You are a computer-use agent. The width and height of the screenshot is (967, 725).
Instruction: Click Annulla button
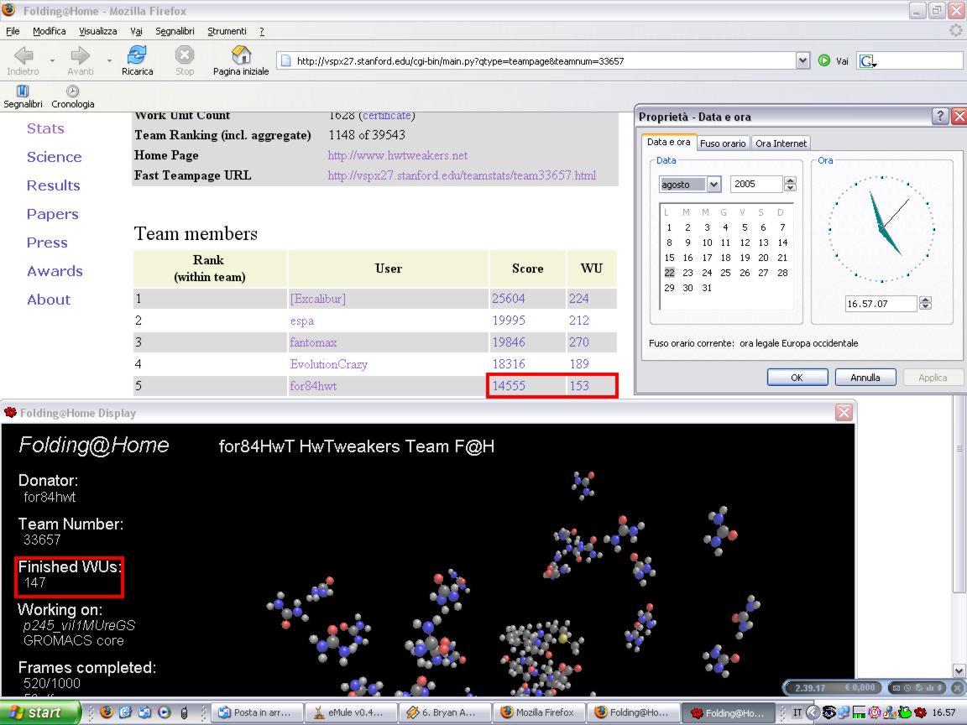pos(865,378)
